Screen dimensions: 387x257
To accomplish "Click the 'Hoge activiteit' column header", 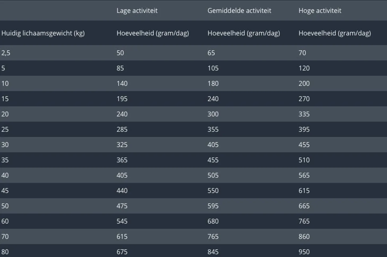I will [320, 11].
